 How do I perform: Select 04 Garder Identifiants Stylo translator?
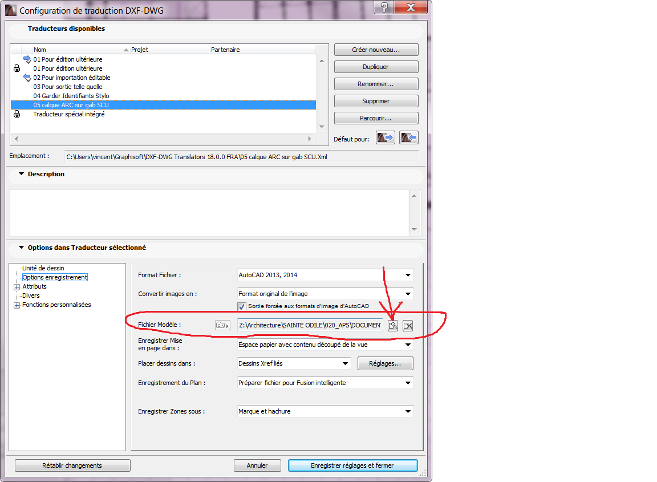(x=71, y=96)
